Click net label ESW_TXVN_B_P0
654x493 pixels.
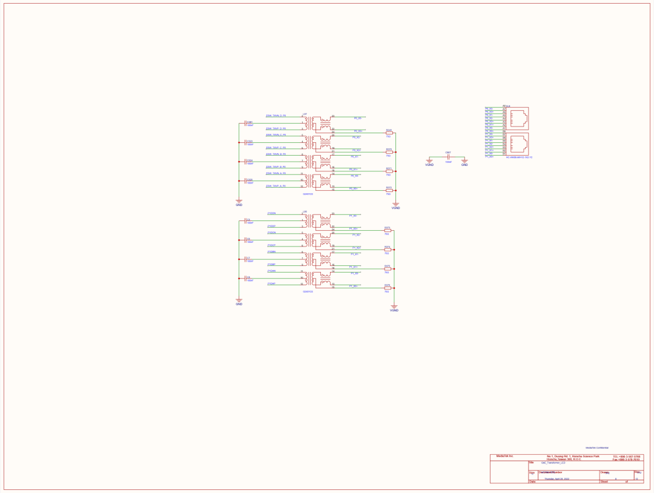click(276, 154)
